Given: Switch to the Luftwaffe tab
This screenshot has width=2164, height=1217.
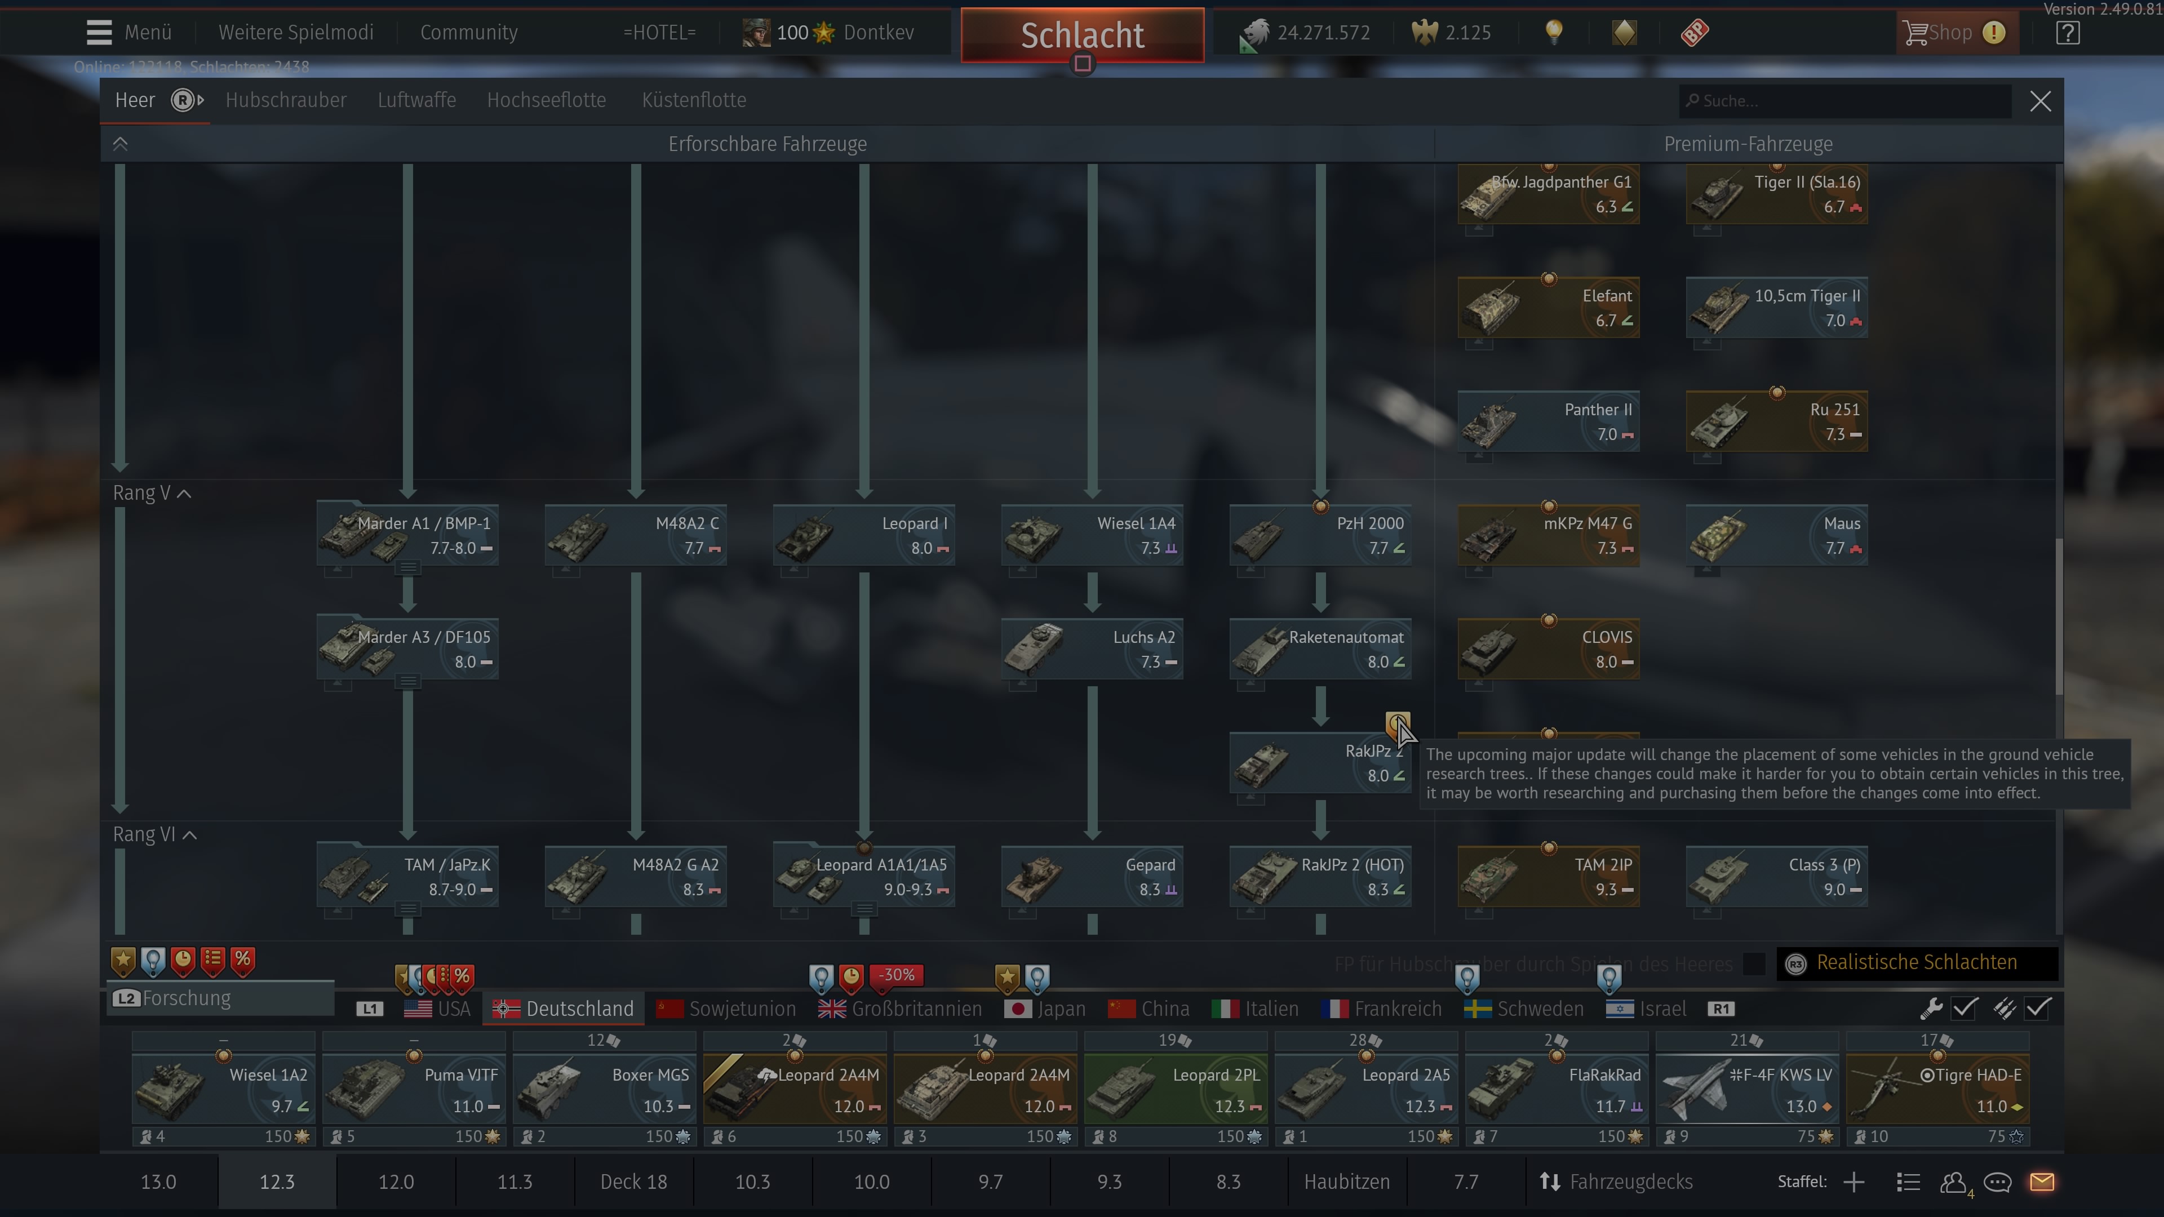Looking at the screenshot, I should [x=416, y=100].
